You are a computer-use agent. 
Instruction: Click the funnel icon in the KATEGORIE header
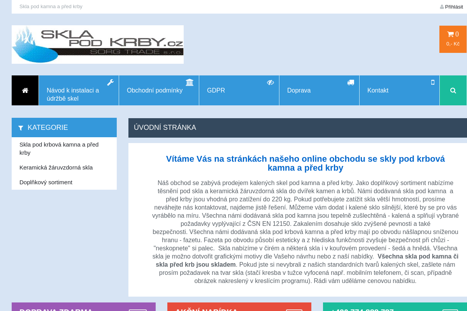(x=21, y=128)
